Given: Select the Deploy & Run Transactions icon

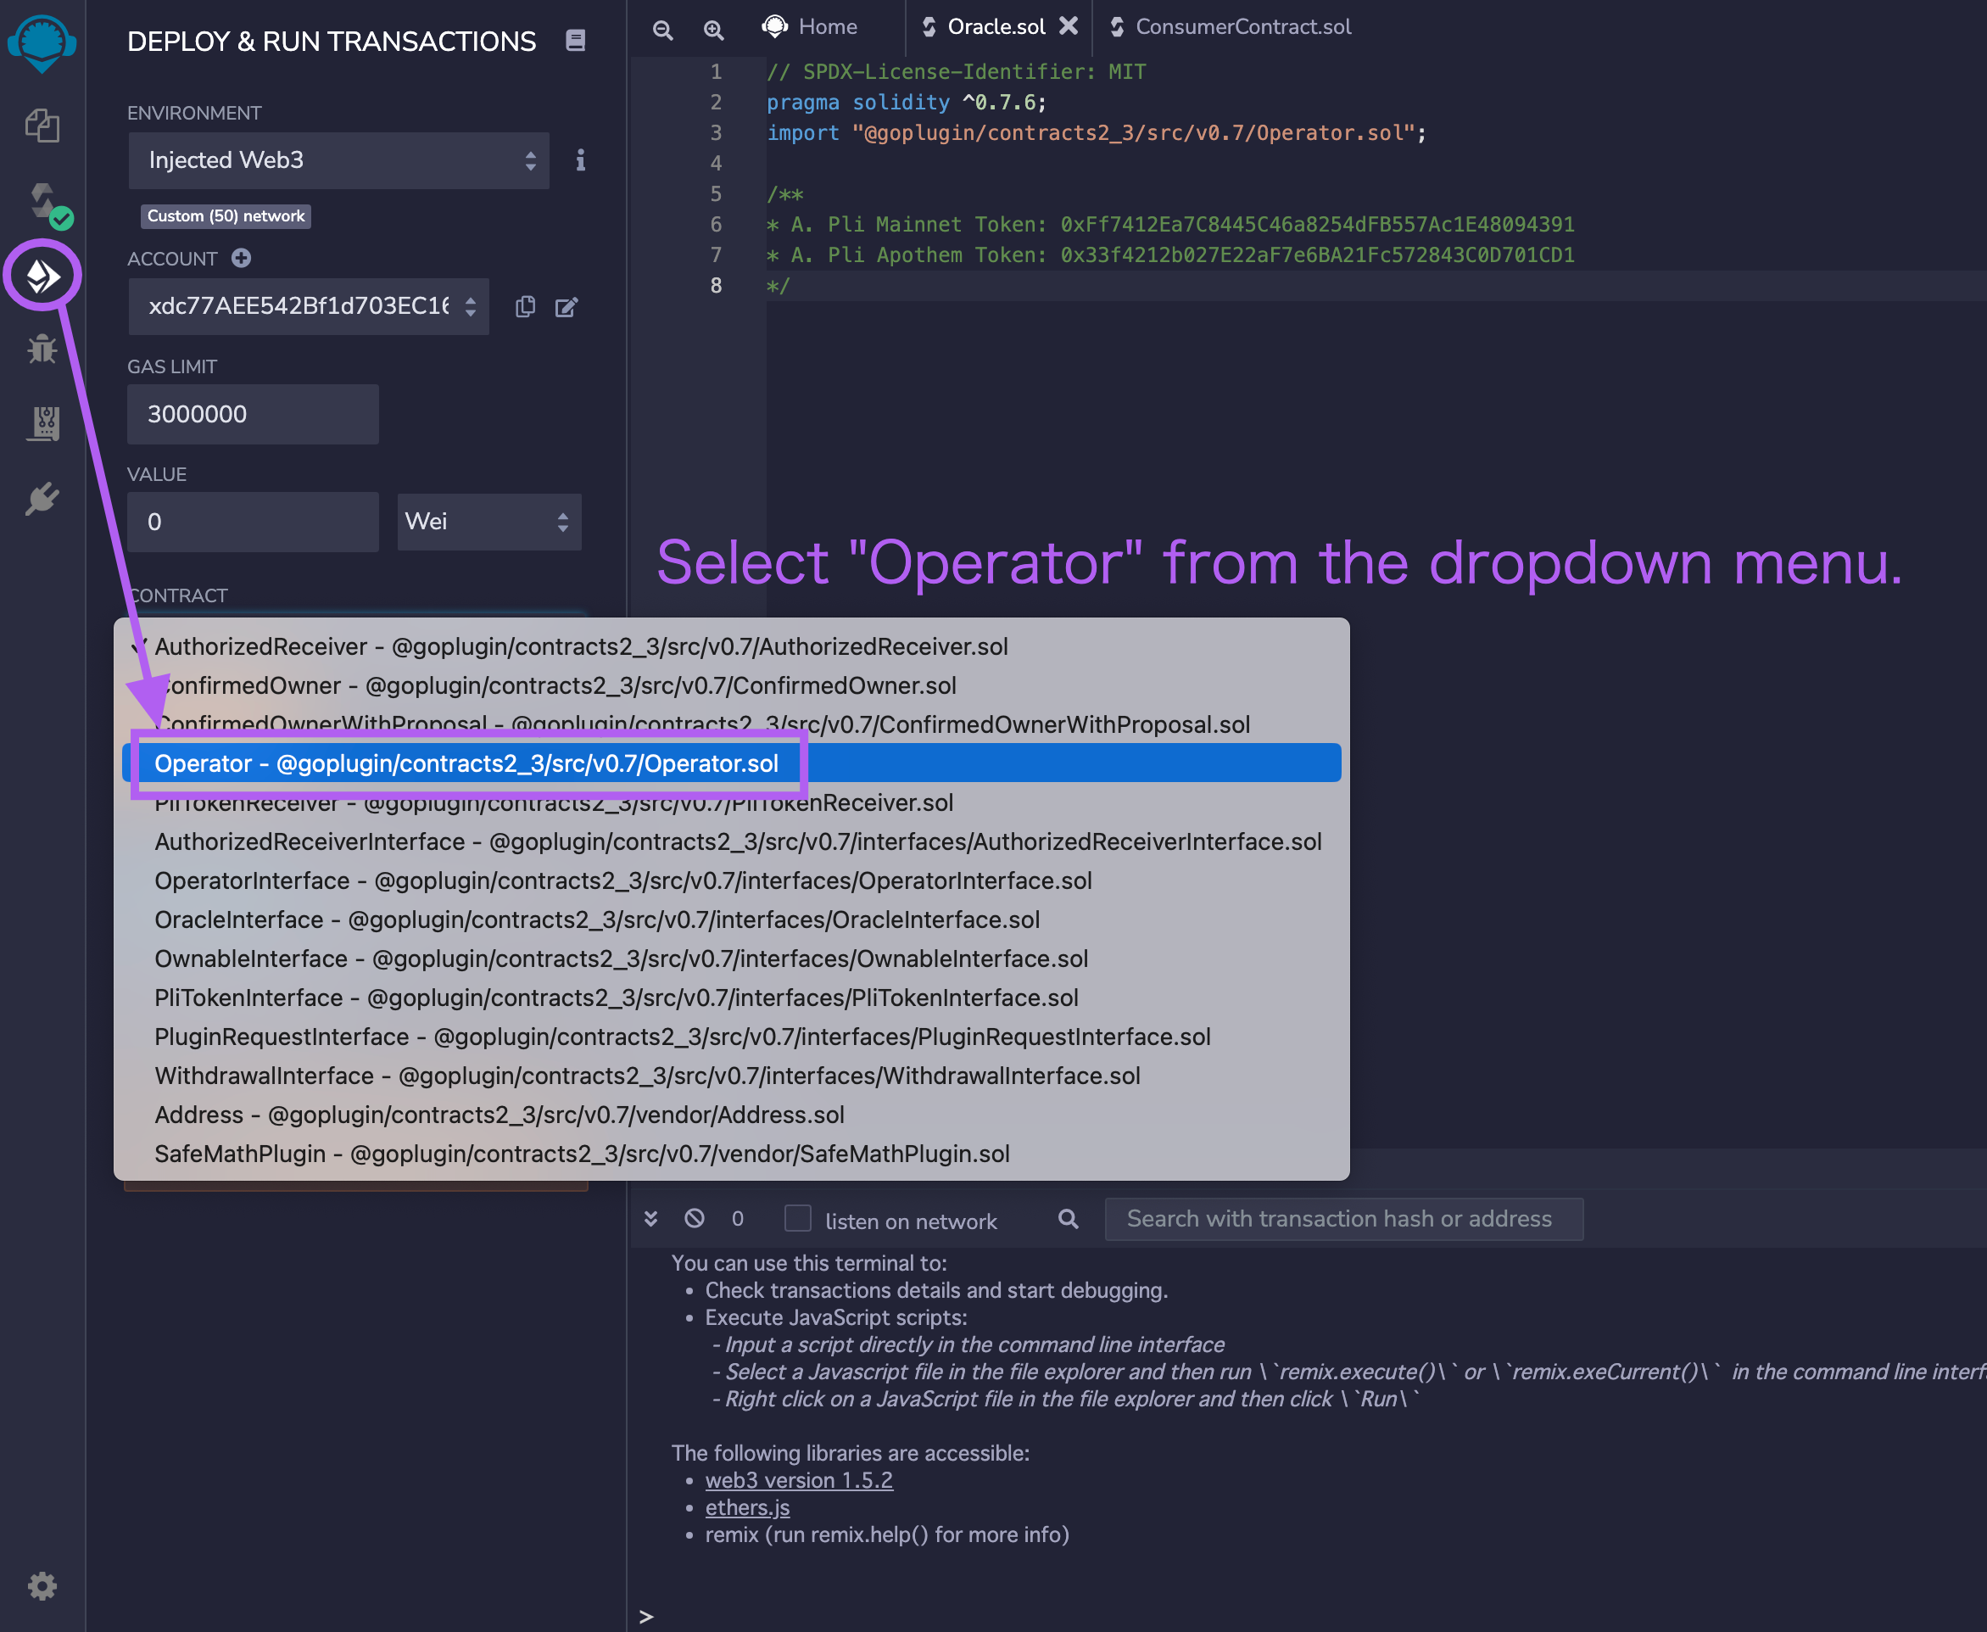Looking at the screenshot, I should 41,276.
